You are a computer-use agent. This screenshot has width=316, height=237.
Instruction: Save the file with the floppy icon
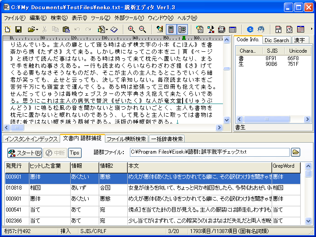pyautogui.click(x=18, y=29)
